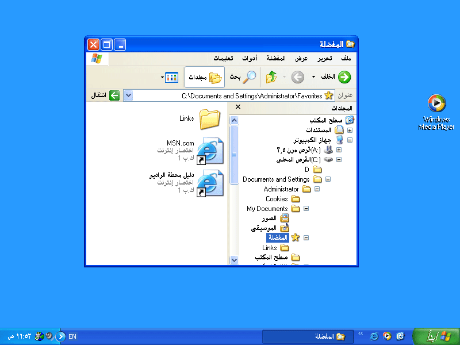Select the large Links folder in the file pane

pos(210,120)
